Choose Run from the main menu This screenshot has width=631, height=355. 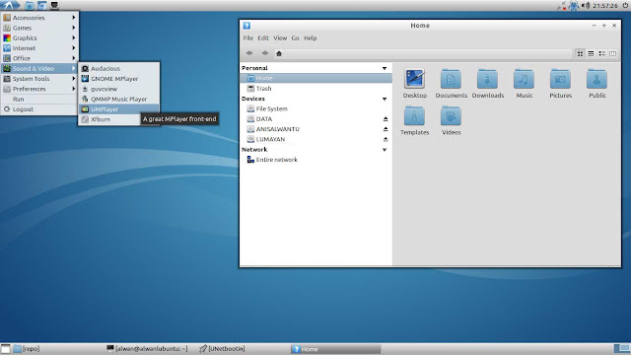pos(39,99)
